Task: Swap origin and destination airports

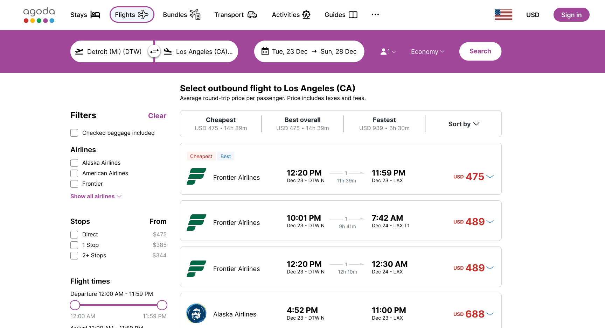Action: coord(154,51)
